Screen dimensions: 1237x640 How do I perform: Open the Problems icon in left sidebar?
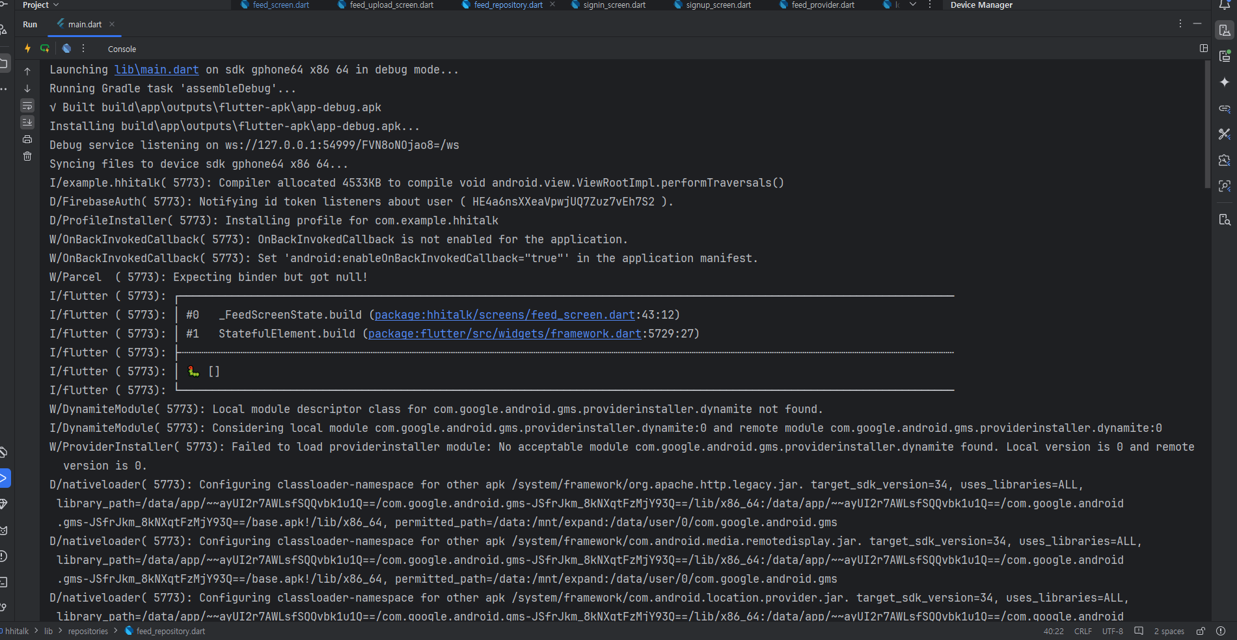[x=3, y=556]
